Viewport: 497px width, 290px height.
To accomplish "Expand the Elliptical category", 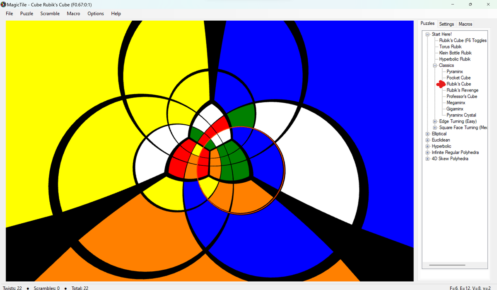I will point(427,134).
